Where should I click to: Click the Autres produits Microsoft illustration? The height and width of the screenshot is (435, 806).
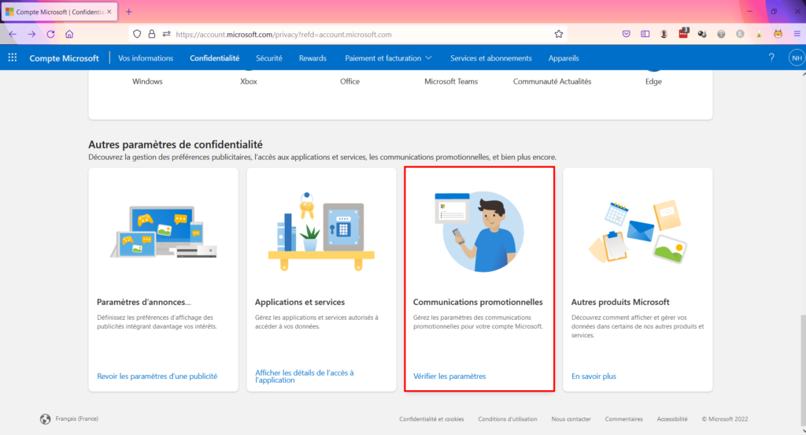click(x=638, y=232)
